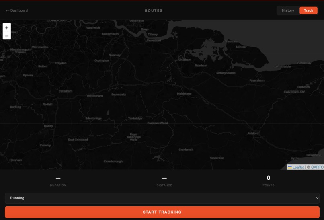Select the Track tab
Viewport: 324px width, 220px height.
point(308,10)
